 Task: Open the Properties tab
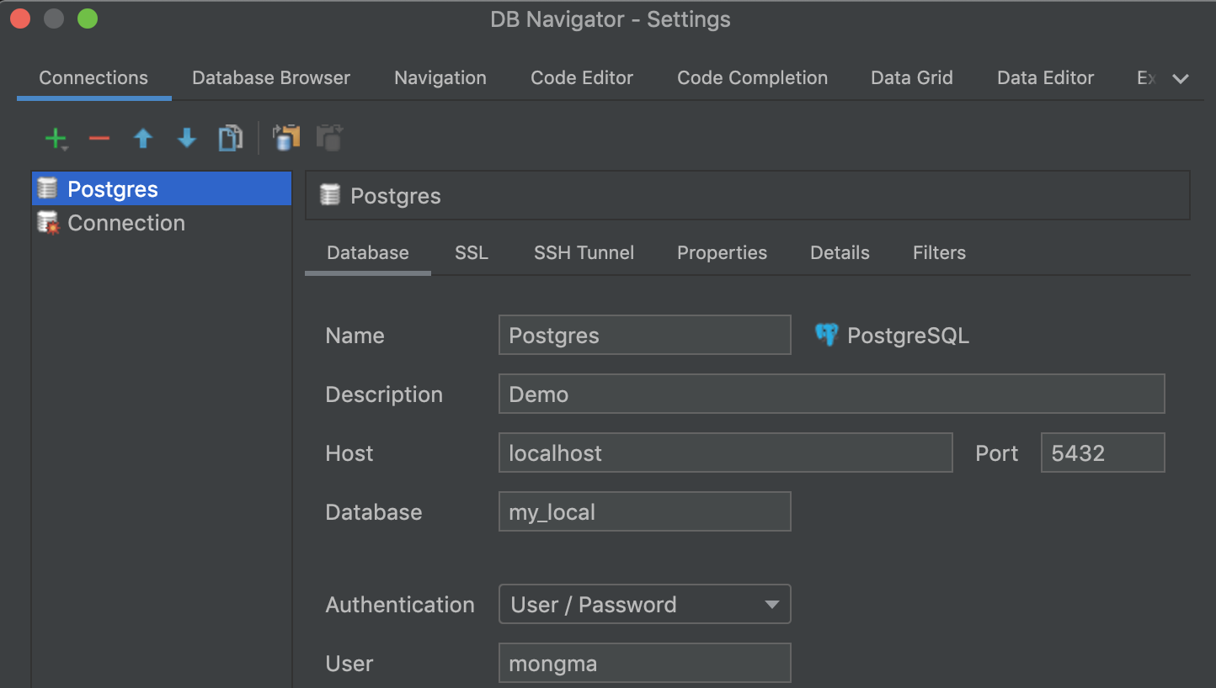(x=722, y=252)
